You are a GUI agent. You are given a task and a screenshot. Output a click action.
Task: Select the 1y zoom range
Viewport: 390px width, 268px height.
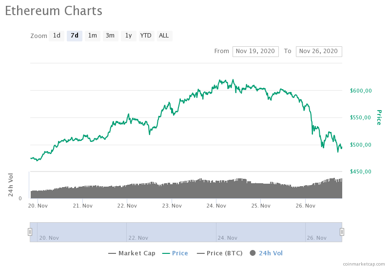pos(128,36)
